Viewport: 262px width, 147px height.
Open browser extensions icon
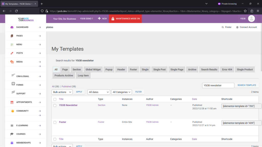coord(252,11)
